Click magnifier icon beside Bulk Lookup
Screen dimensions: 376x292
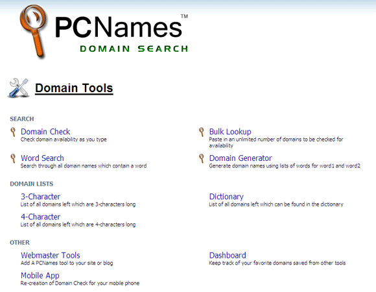pos(202,132)
